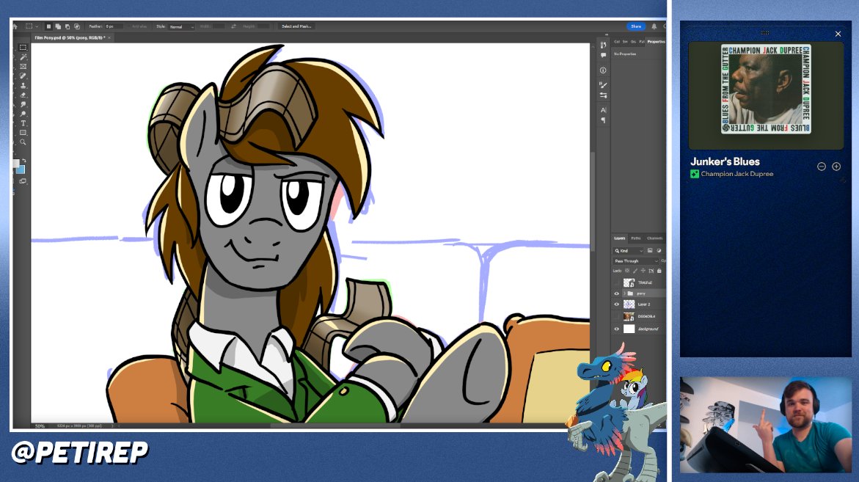Select the Dodge tool
The height and width of the screenshot is (482, 859).
(23, 114)
